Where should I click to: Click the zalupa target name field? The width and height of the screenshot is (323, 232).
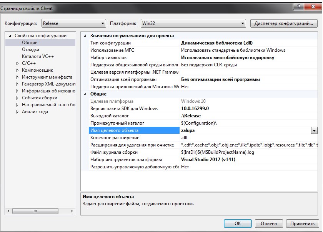[x=246, y=130]
